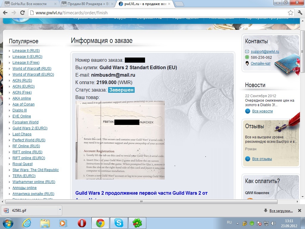This screenshot has width=305, height=229.
Task: Bookmark page with the star icon
Action: (x=290, y=13)
